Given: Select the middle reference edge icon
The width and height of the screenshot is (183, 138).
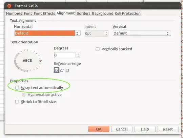Looking at the screenshot, I should tap(62, 70).
